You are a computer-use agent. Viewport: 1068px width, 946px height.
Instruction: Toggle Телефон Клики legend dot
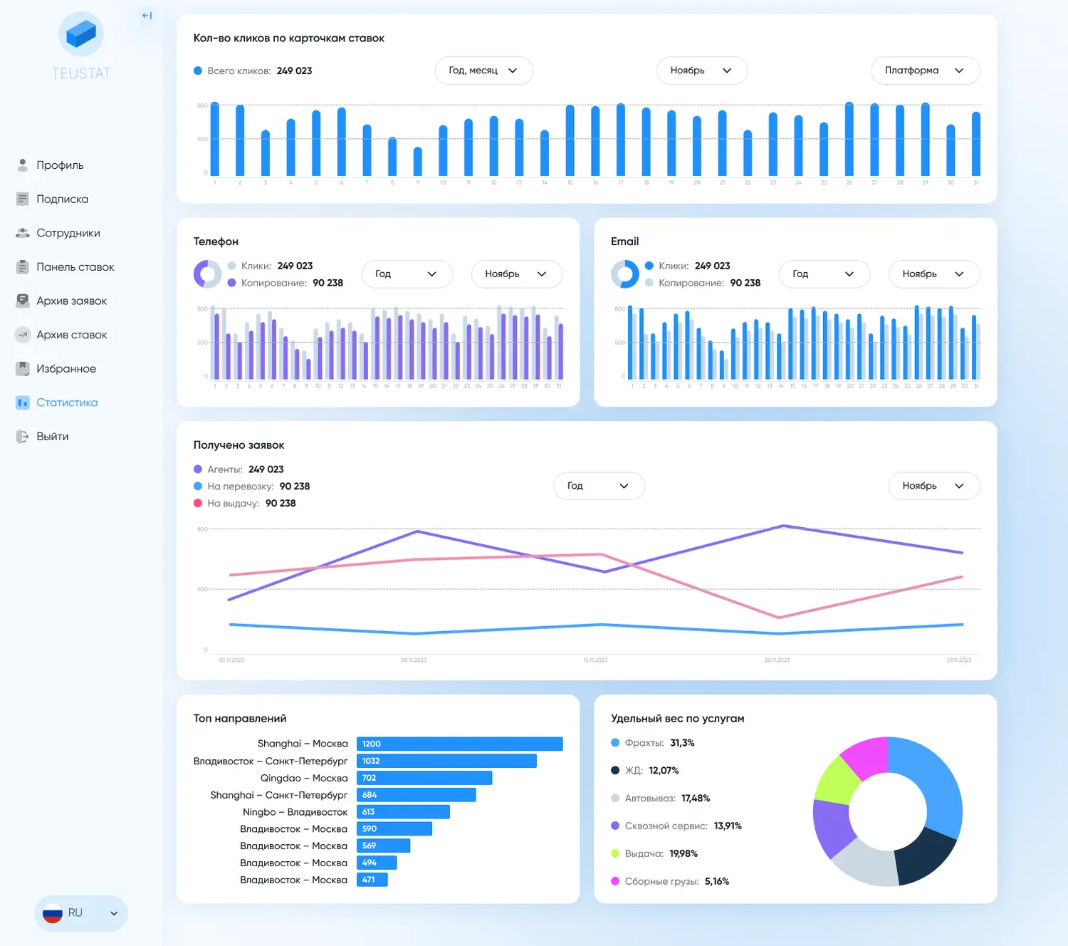(231, 266)
